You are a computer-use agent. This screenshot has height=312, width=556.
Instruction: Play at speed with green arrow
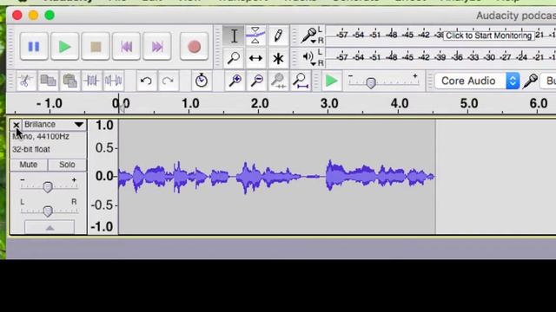(x=332, y=81)
